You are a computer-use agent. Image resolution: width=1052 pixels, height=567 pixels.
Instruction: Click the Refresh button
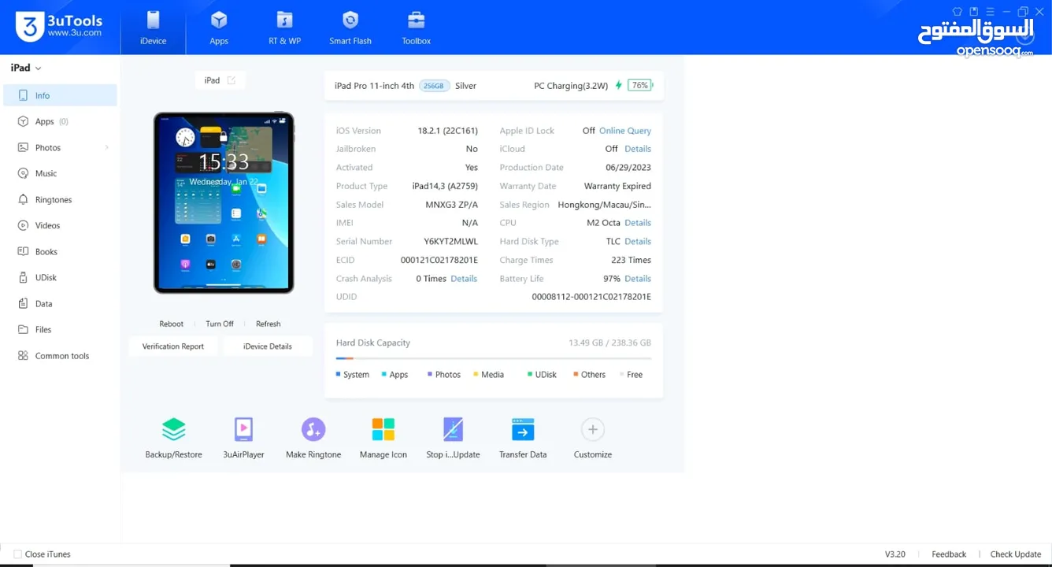tap(268, 324)
